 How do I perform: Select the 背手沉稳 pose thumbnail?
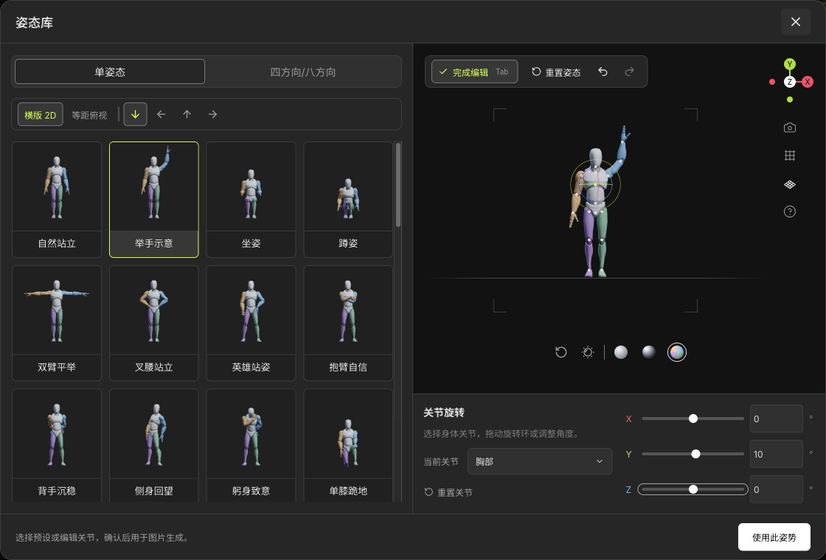[x=57, y=445]
